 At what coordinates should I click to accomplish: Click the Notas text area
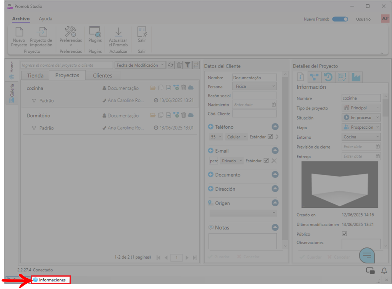[243, 241]
